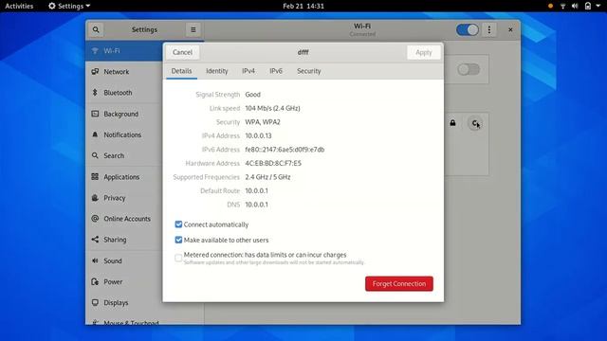Open the system status menu arrow

[x=598, y=6]
